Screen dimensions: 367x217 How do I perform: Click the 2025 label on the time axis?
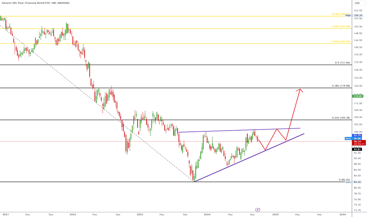276,214
